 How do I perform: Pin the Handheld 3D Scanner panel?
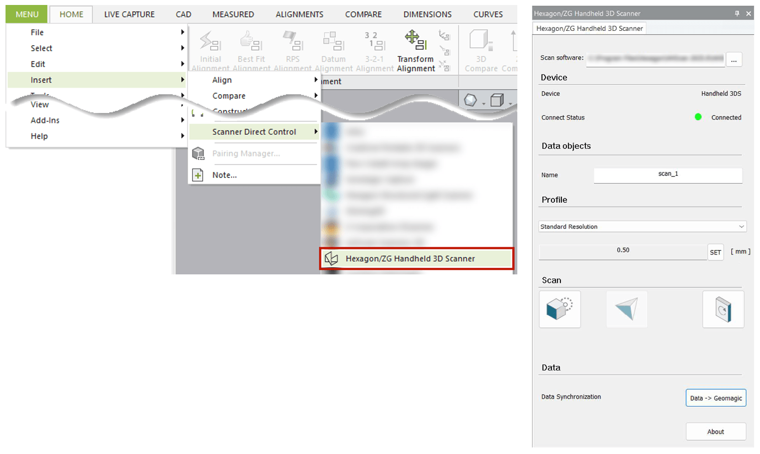click(x=737, y=14)
